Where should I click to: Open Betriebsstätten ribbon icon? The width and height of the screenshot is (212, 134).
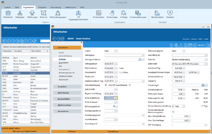(157, 14)
